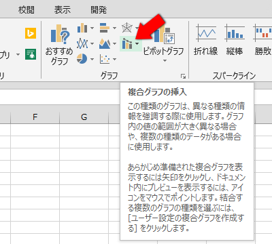Screen dimensions: 272x244
Task: Open the pie chart dropdown arrow
Action: (x=92, y=59)
